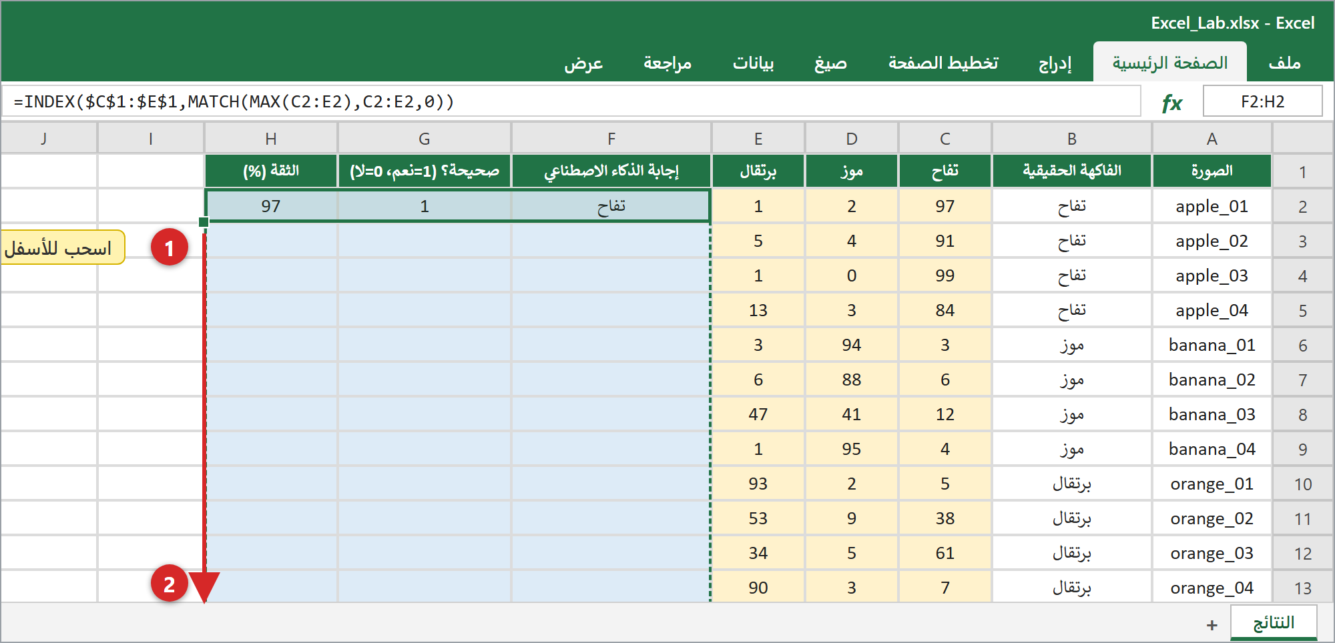Click header cell إجابة الذكاء الاصطناعي
1335x643 pixels.
click(611, 171)
